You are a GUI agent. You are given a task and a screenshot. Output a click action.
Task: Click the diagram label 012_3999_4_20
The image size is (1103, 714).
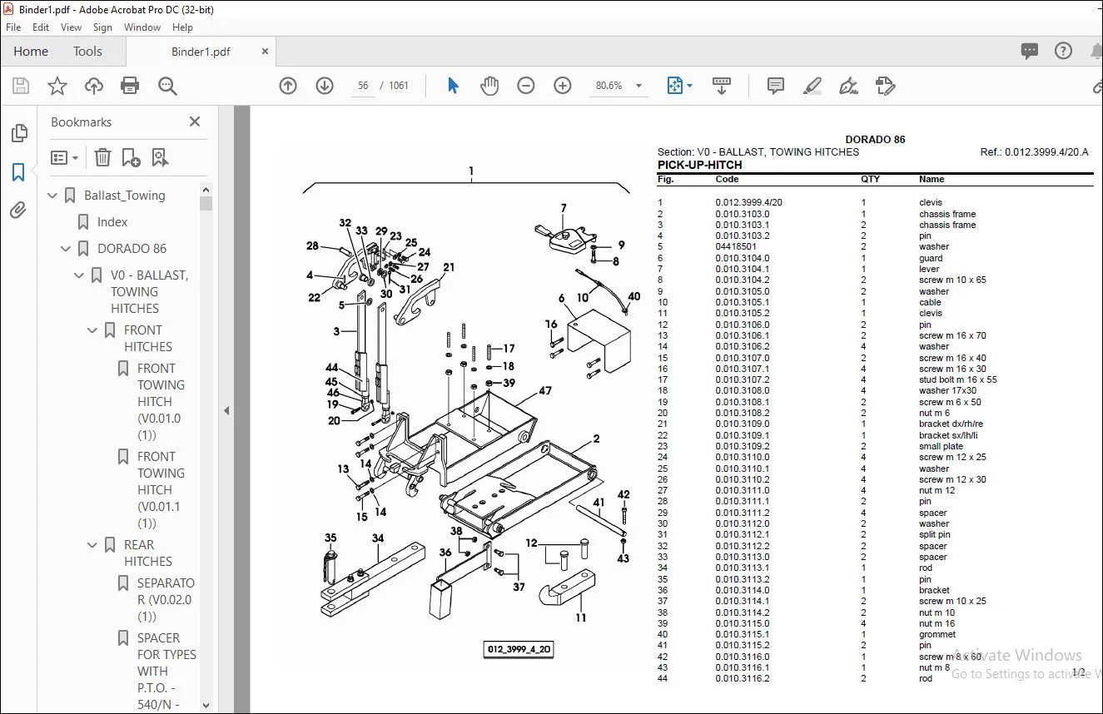pos(519,650)
